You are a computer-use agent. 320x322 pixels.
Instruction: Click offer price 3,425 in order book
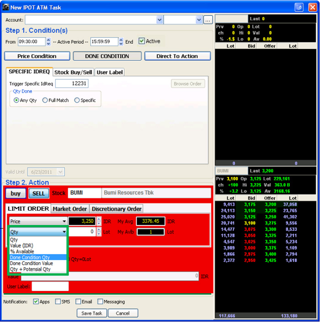(x=271, y=260)
